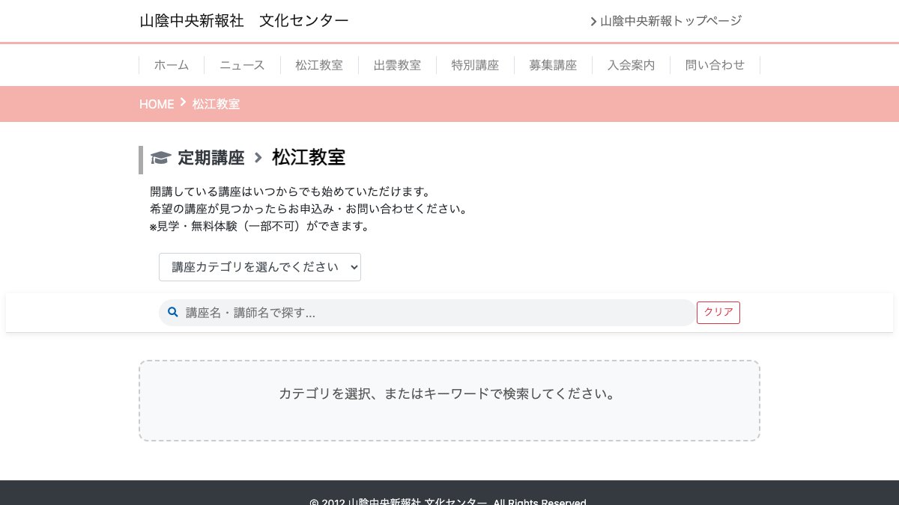This screenshot has height=505, width=899.
Task: Click the クリア button
Action: tap(718, 313)
